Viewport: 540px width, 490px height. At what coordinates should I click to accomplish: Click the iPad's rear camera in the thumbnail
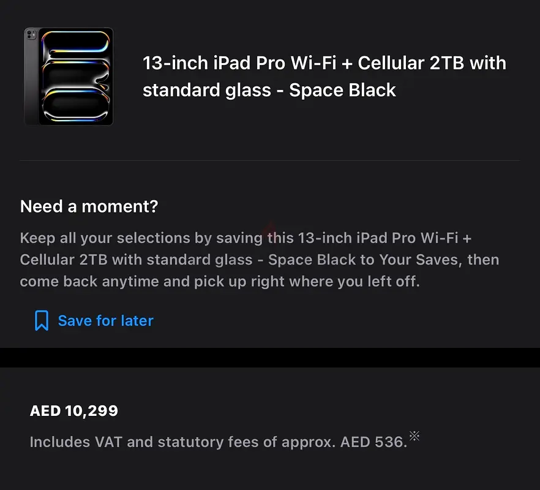[x=31, y=35]
